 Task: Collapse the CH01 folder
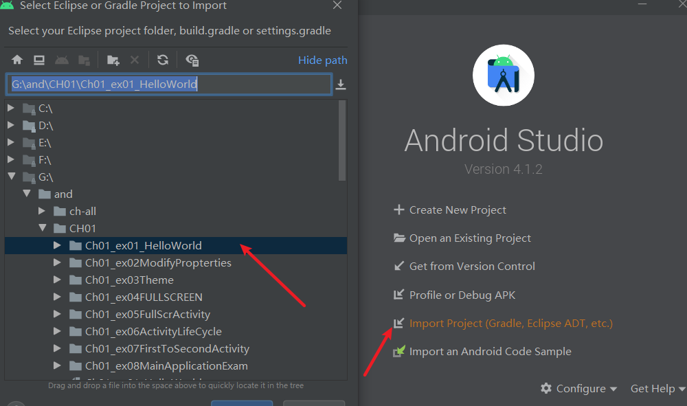click(43, 228)
